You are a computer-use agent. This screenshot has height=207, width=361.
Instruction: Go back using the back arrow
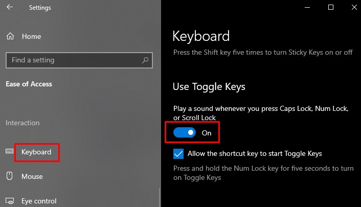10,7
